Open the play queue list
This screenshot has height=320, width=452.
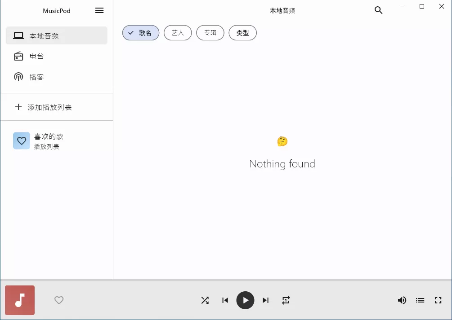click(x=420, y=300)
